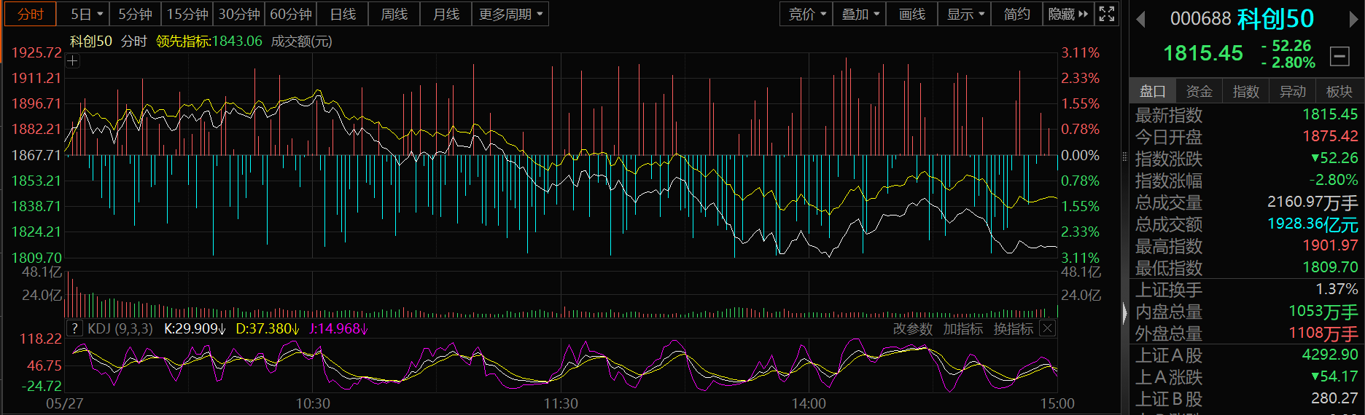1365x415 pixels.
Task: Click the large green 1815.45 header price
Action: (x=1203, y=53)
